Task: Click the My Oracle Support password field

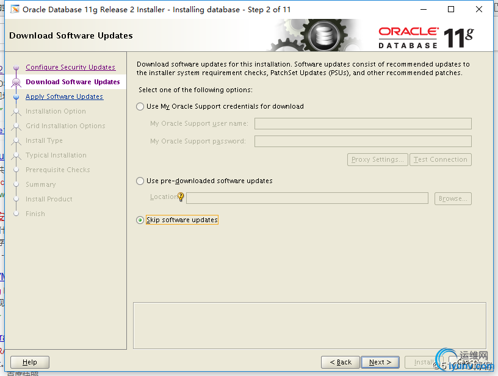Action: point(363,142)
